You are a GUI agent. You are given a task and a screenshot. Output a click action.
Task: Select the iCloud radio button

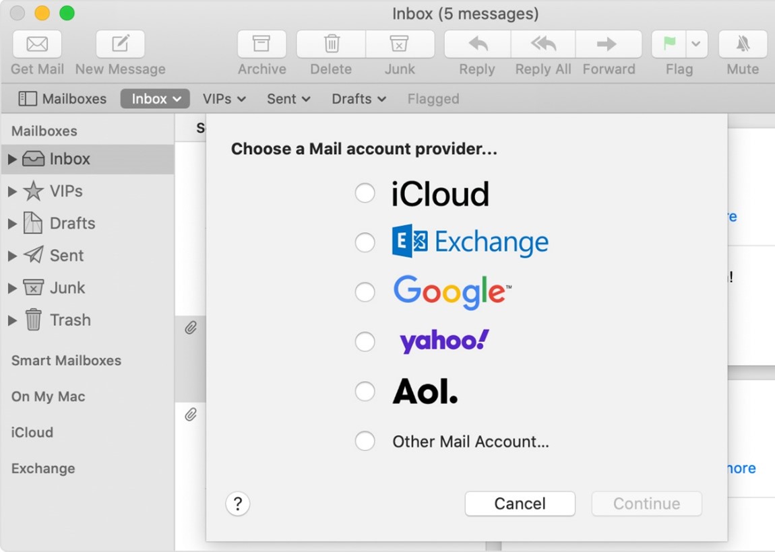365,193
